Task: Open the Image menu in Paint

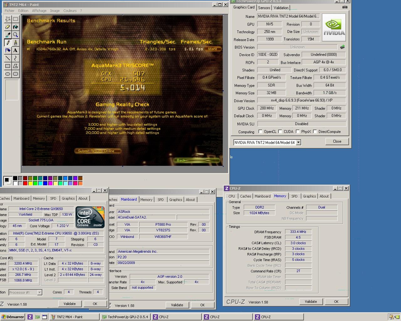Action: click(x=55, y=11)
